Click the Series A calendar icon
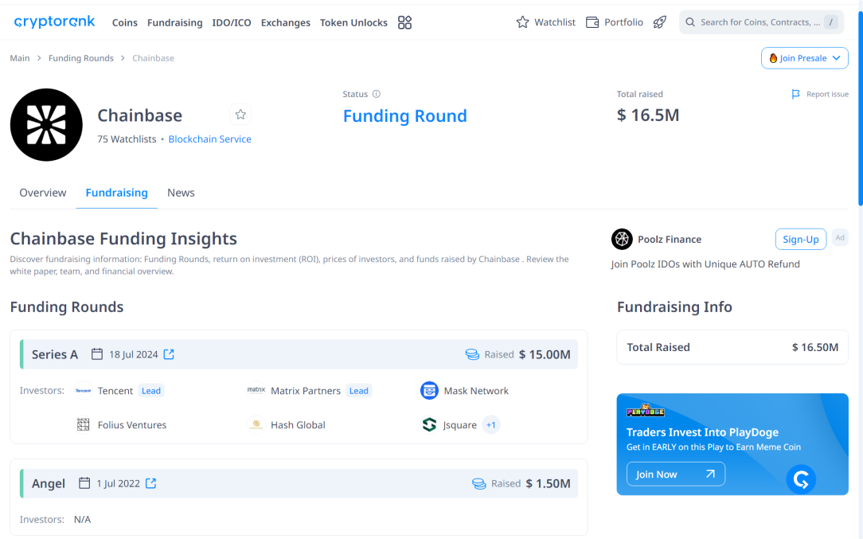This screenshot has height=539, width=863. (x=97, y=354)
